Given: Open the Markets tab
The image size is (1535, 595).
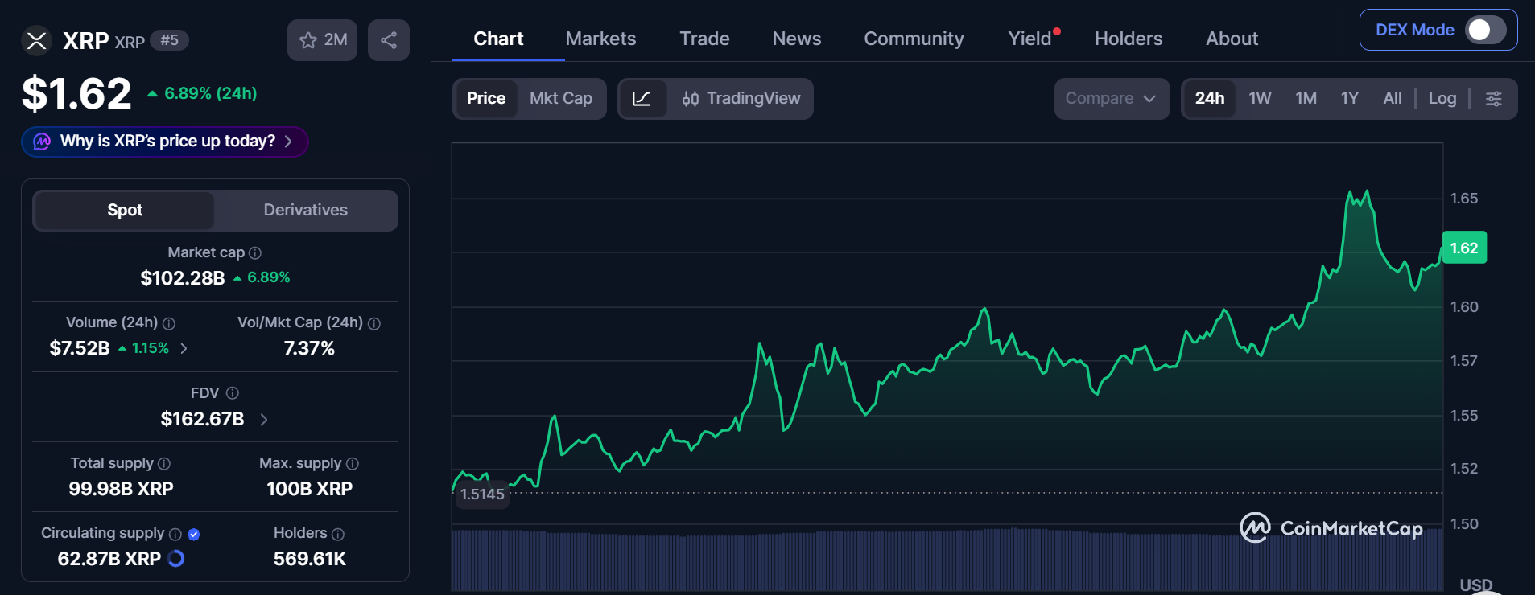Looking at the screenshot, I should click(x=600, y=39).
